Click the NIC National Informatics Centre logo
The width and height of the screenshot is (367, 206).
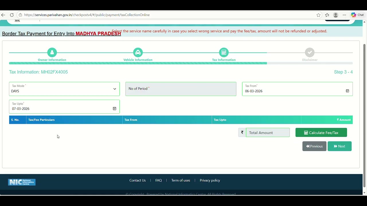22,182
